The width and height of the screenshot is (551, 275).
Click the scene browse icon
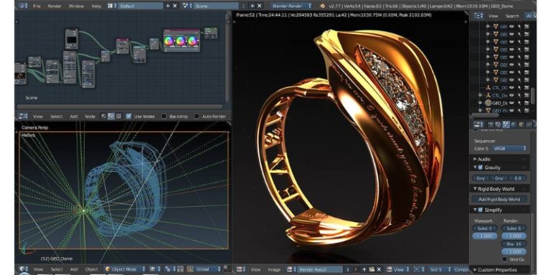187,6
